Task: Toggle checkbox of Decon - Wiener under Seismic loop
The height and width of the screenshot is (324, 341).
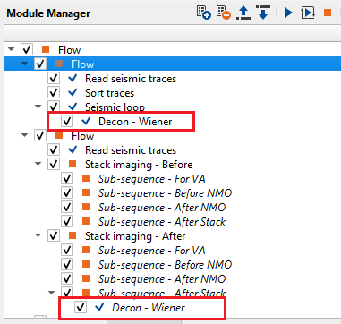Action: click(x=67, y=121)
